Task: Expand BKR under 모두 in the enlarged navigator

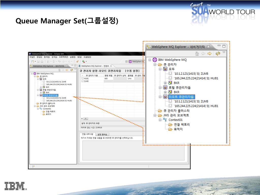Action: click(x=165, y=83)
